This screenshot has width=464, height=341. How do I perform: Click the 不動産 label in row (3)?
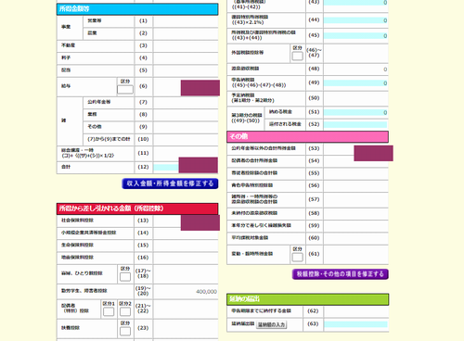click(68, 45)
